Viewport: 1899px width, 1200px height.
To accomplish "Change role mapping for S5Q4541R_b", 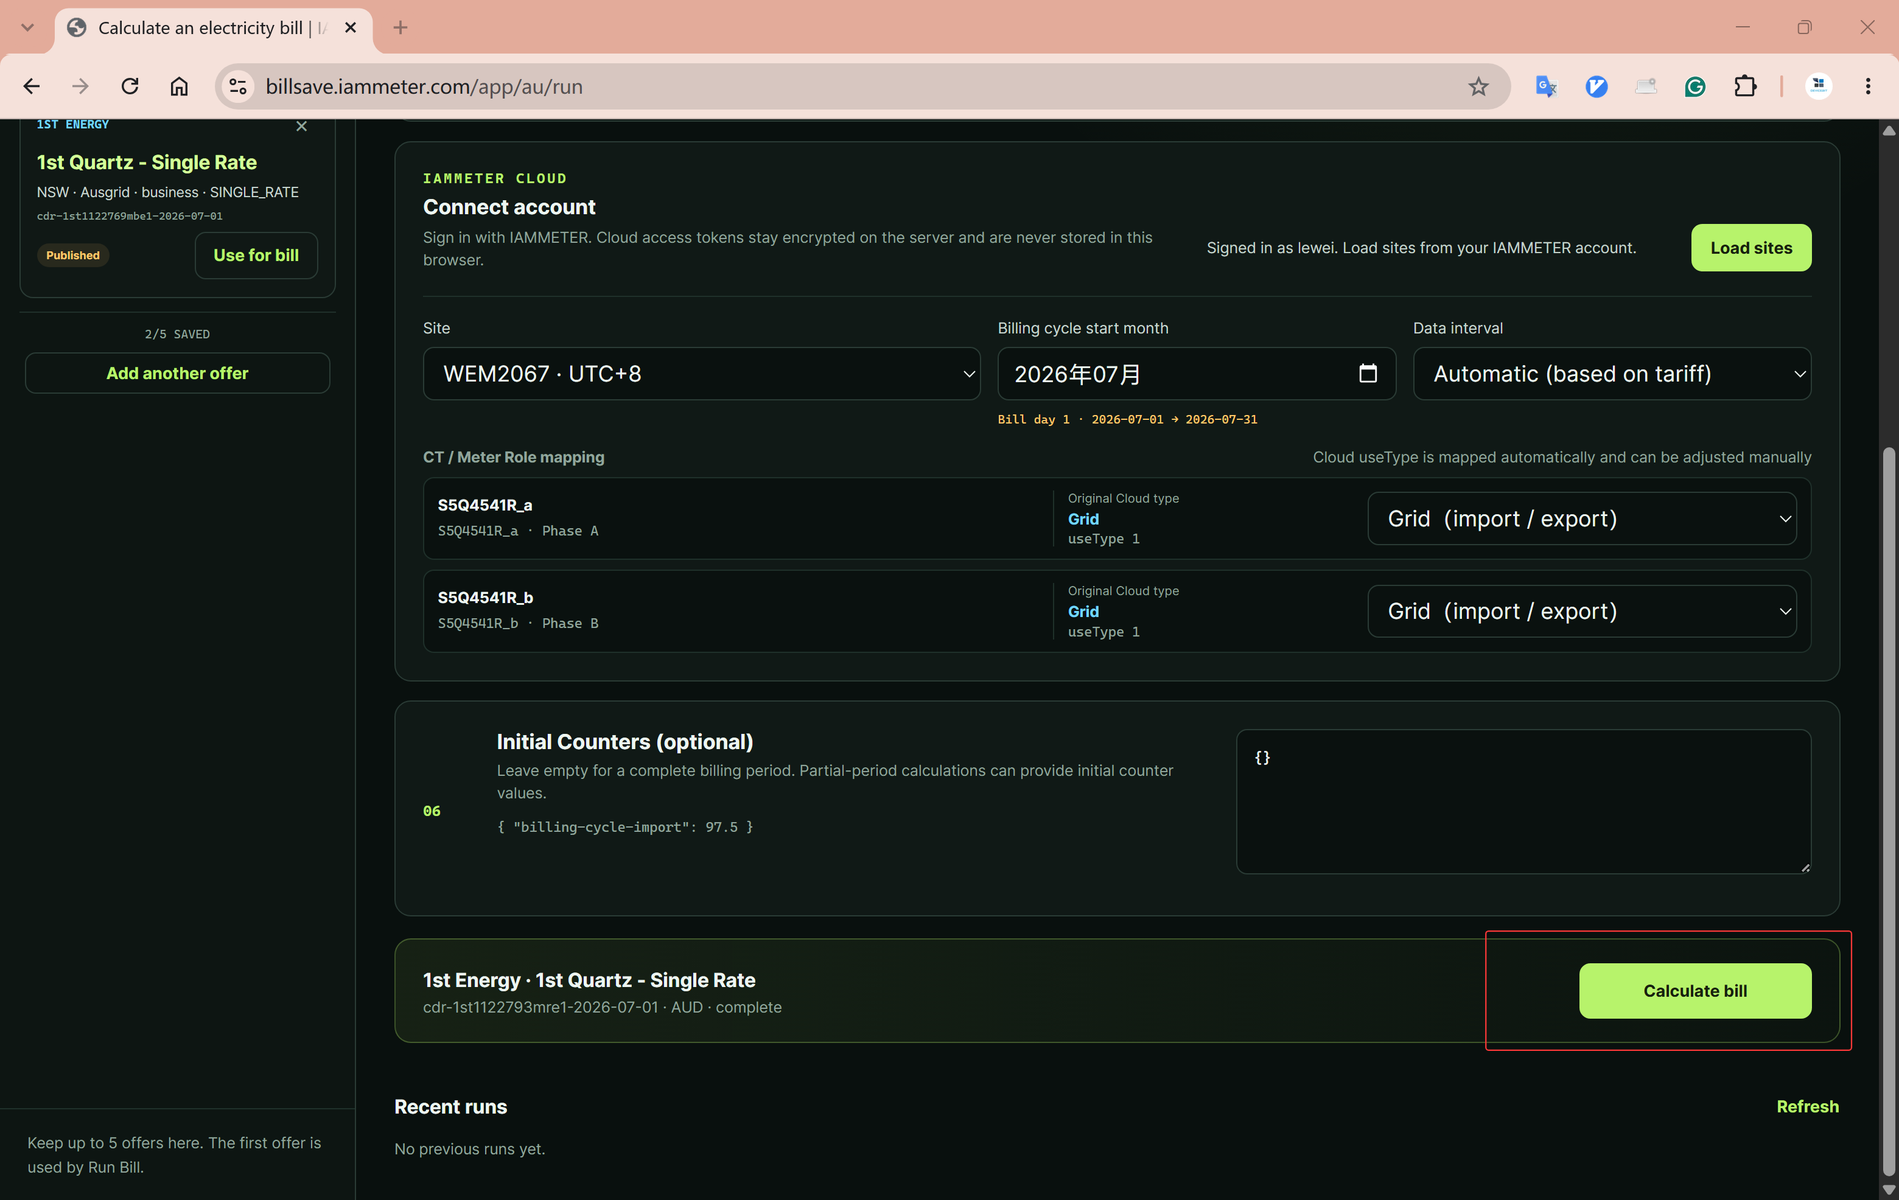I will click(x=1582, y=611).
